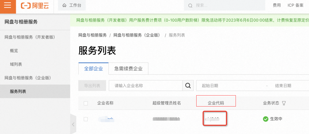Image resolution: width=309 pixels, height=134 pixels.
Task: Go to the Alibaba Cloud logo home
Action: (x=35, y=5)
